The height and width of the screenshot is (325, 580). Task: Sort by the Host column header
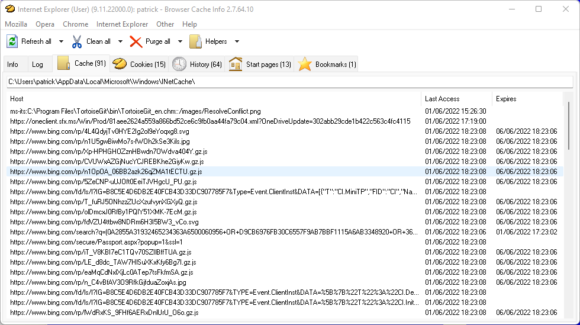pyautogui.click(x=214, y=99)
